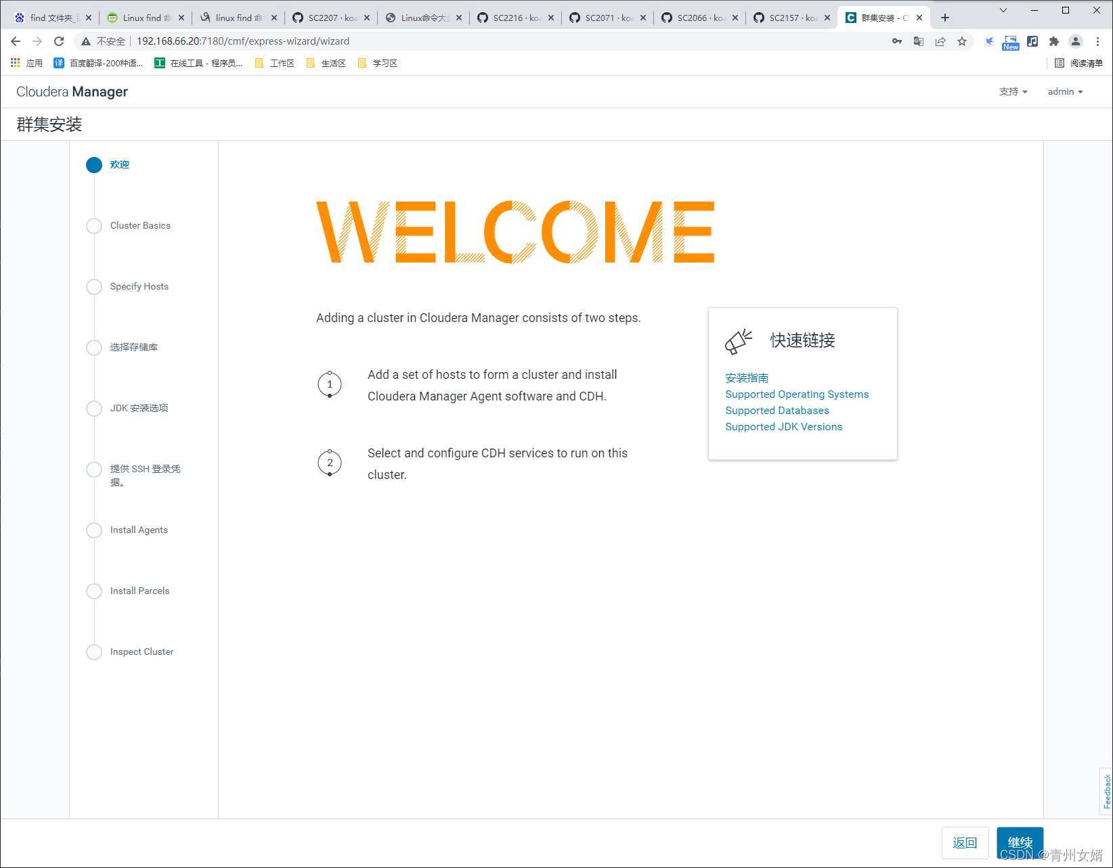This screenshot has width=1113, height=868.
Task: Open extension marked New
Action: [x=1011, y=43]
